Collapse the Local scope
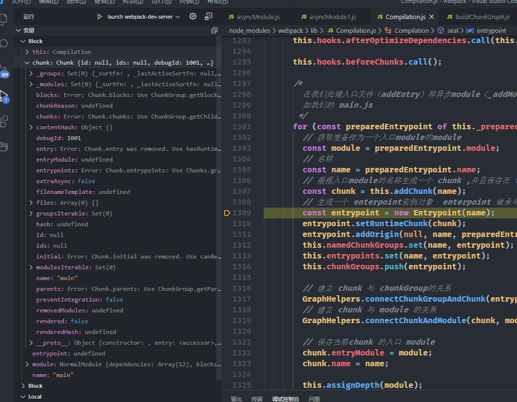 click(x=23, y=397)
